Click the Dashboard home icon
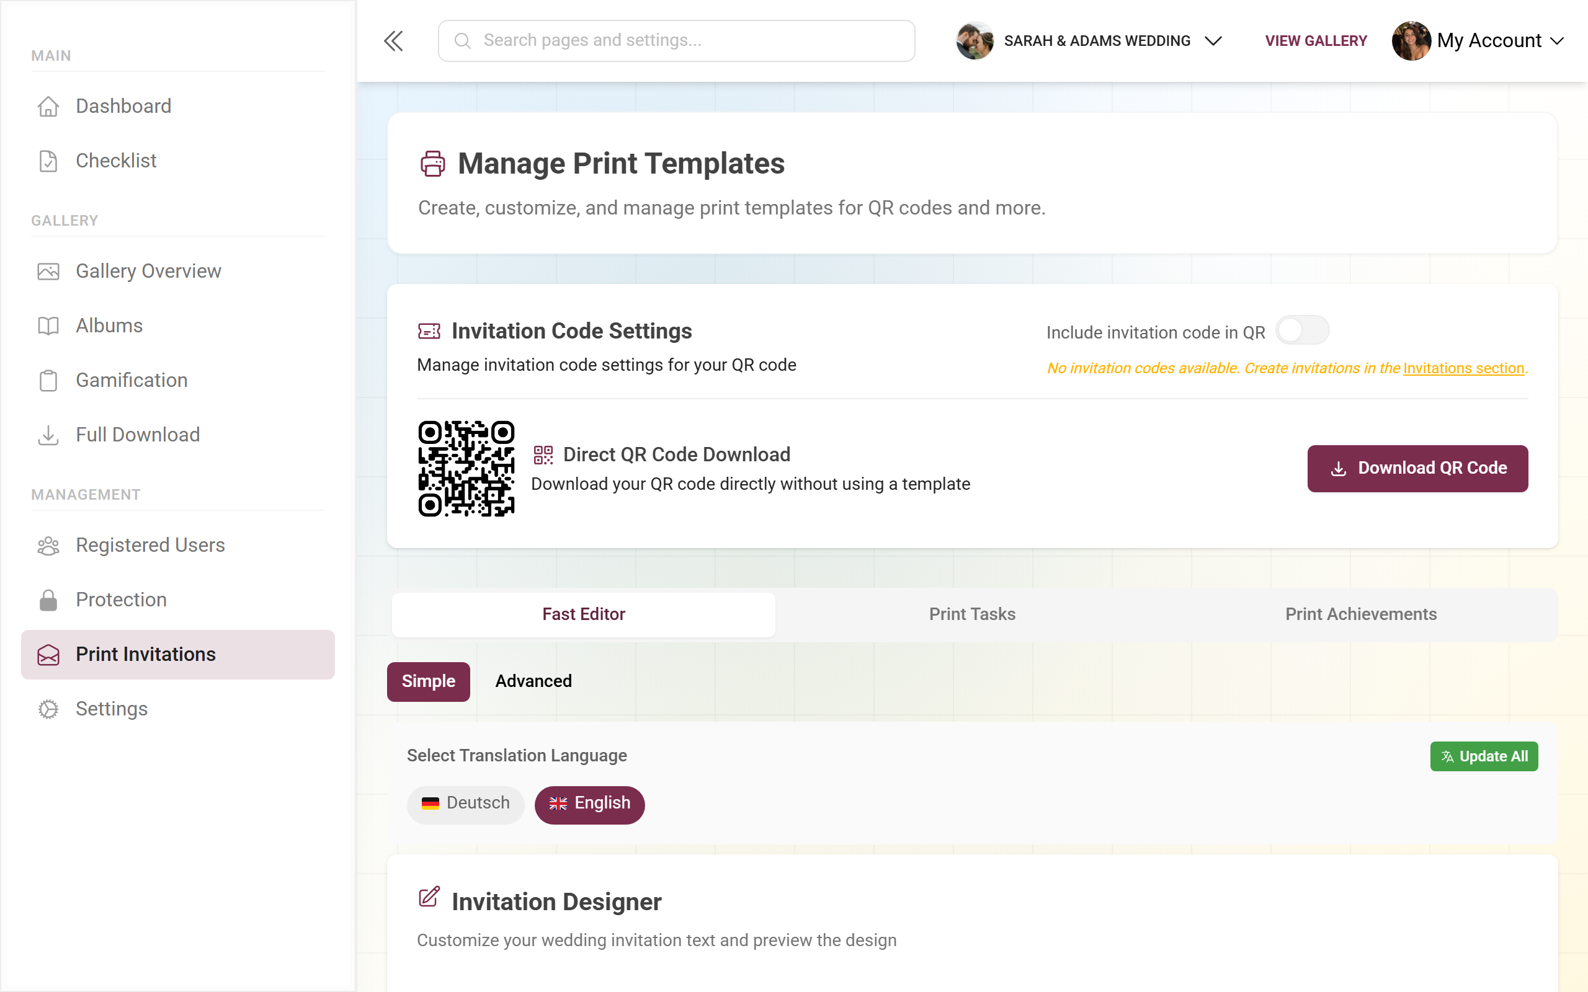The height and width of the screenshot is (992, 1588). coord(48,106)
